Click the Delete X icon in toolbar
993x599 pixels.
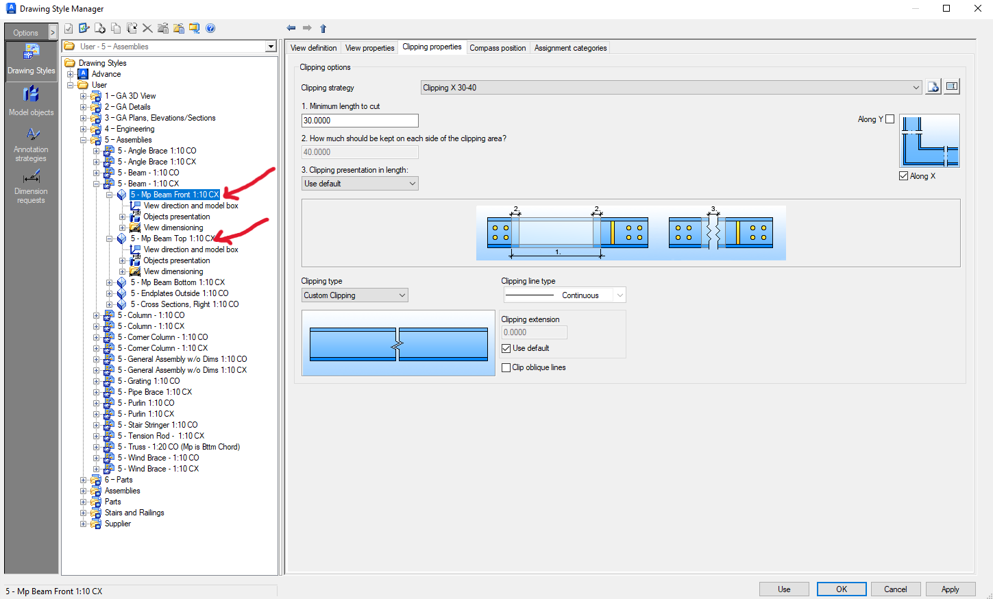click(x=147, y=28)
